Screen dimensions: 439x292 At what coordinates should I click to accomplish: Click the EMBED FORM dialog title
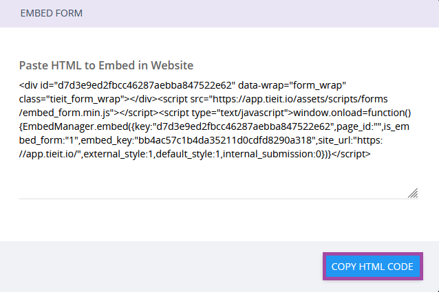(52, 13)
